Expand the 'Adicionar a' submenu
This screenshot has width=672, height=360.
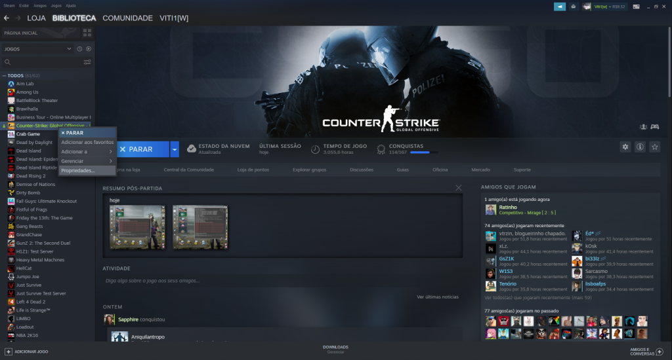click(87, 152)
